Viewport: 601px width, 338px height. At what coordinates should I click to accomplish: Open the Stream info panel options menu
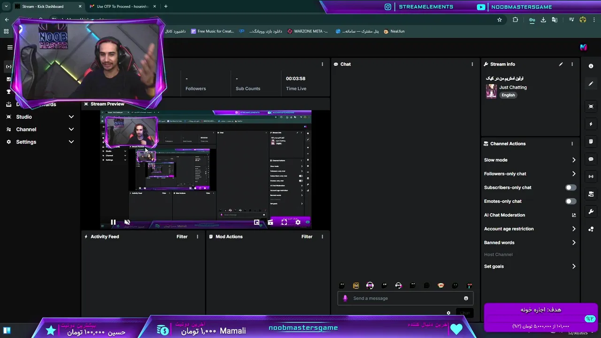572,64
